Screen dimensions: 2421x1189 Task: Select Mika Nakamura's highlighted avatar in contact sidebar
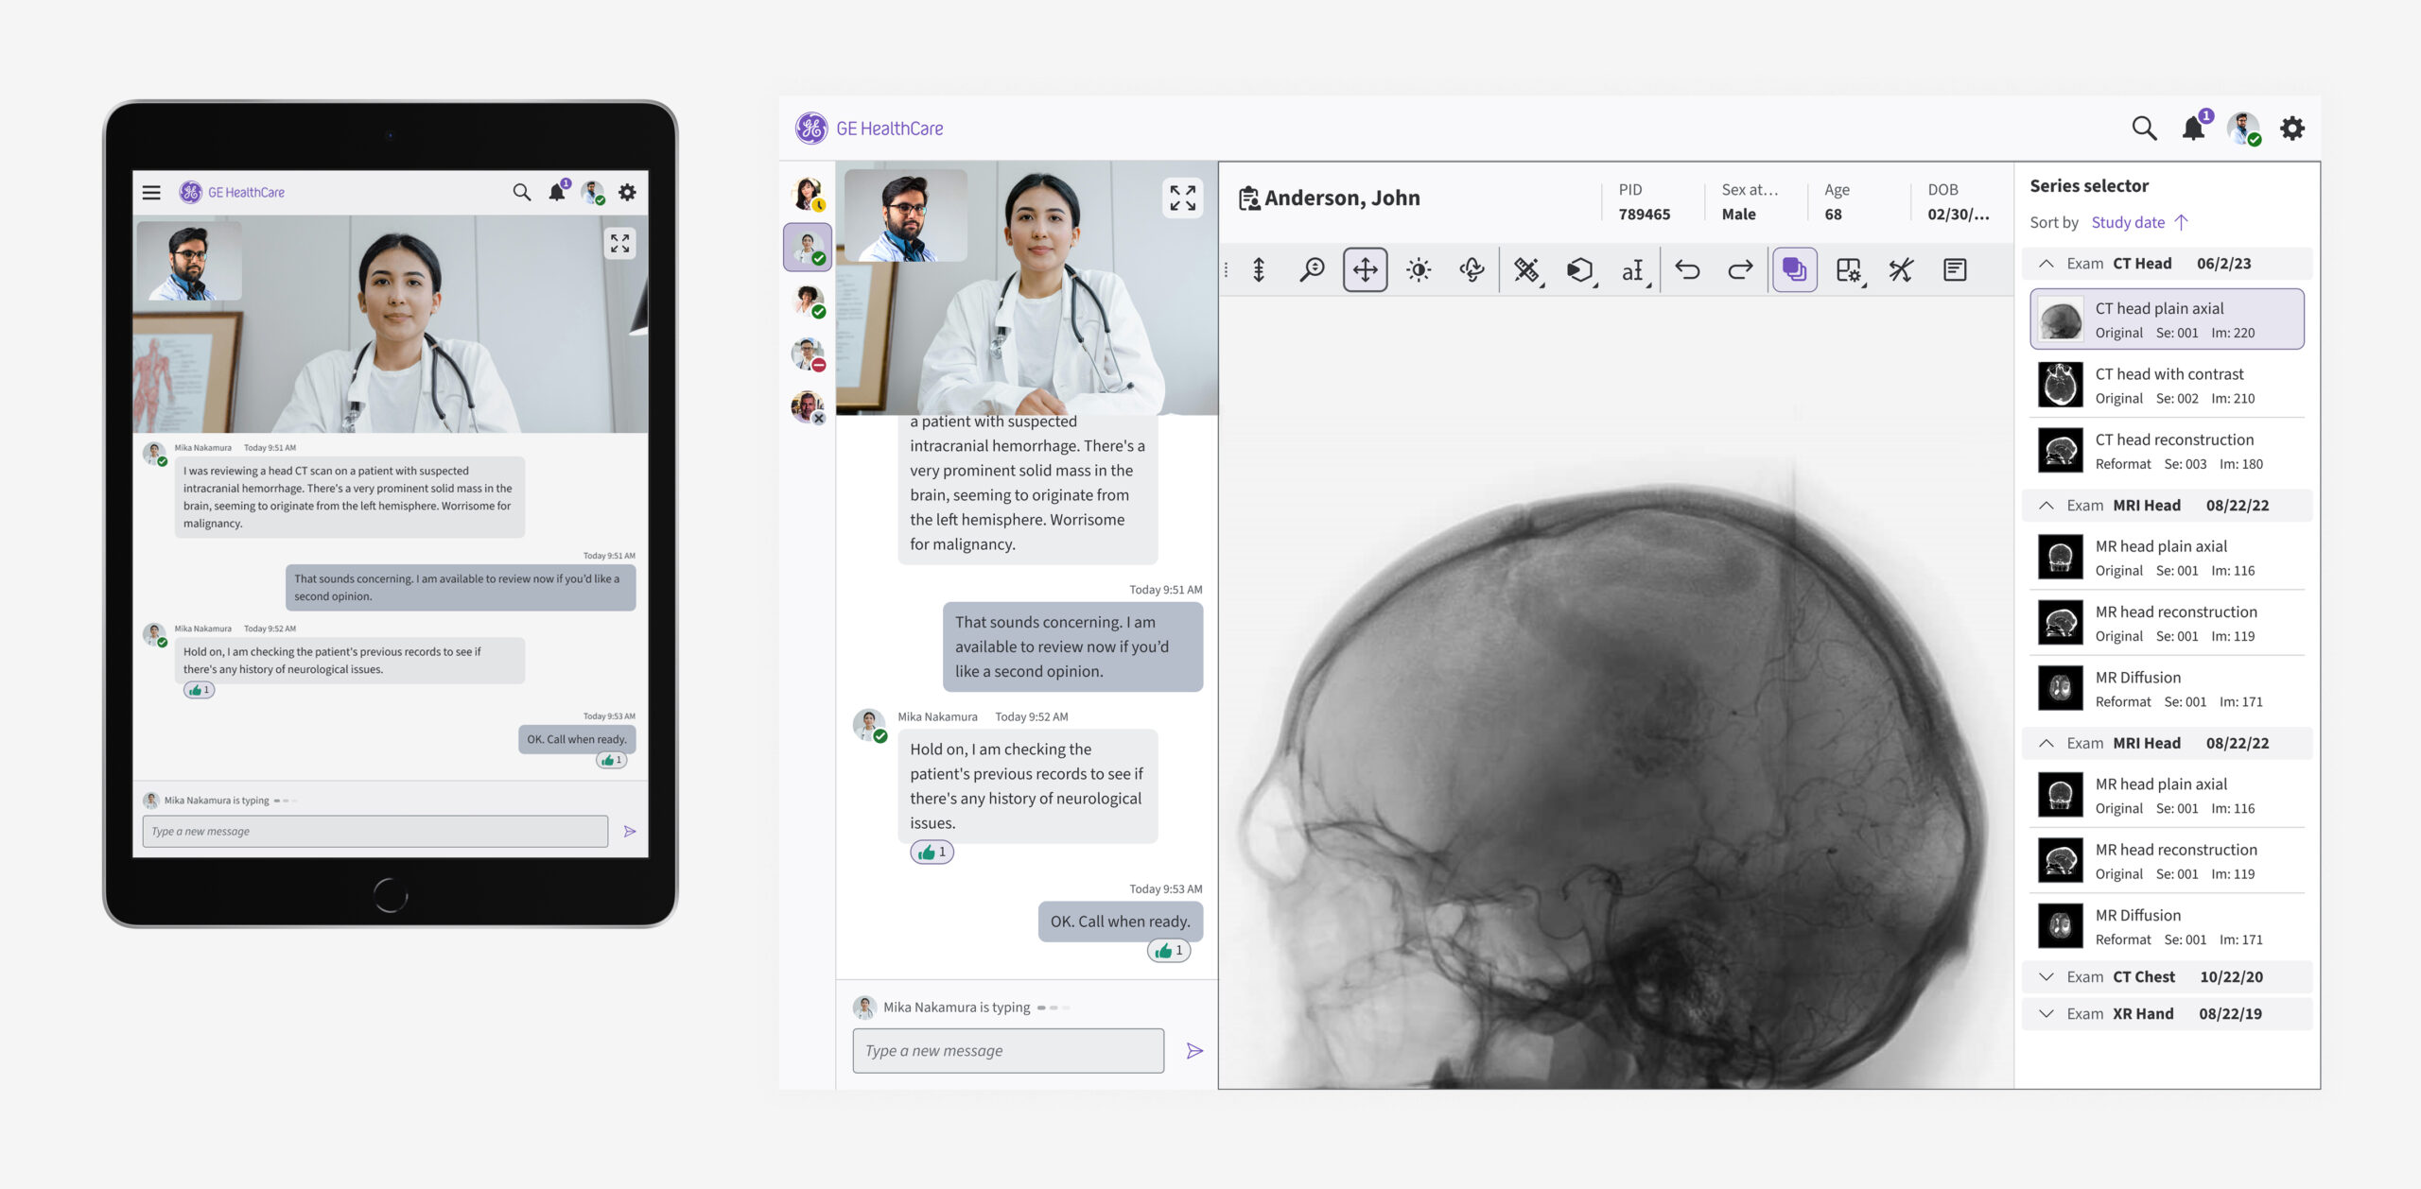[x=808, y=248]
